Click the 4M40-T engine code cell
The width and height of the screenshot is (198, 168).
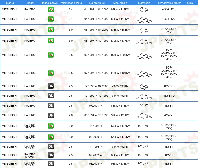169,115
